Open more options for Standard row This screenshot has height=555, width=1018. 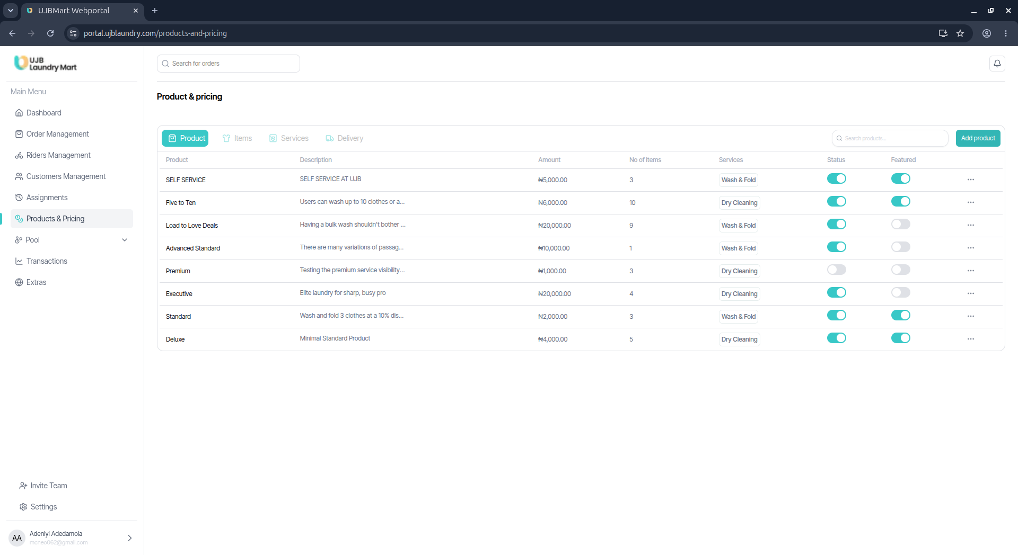(x=970, y=316)
